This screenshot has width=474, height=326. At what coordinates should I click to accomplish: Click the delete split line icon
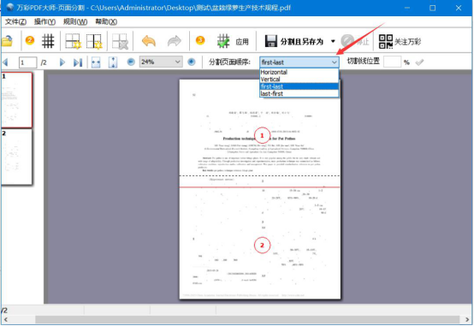[120, 41]
